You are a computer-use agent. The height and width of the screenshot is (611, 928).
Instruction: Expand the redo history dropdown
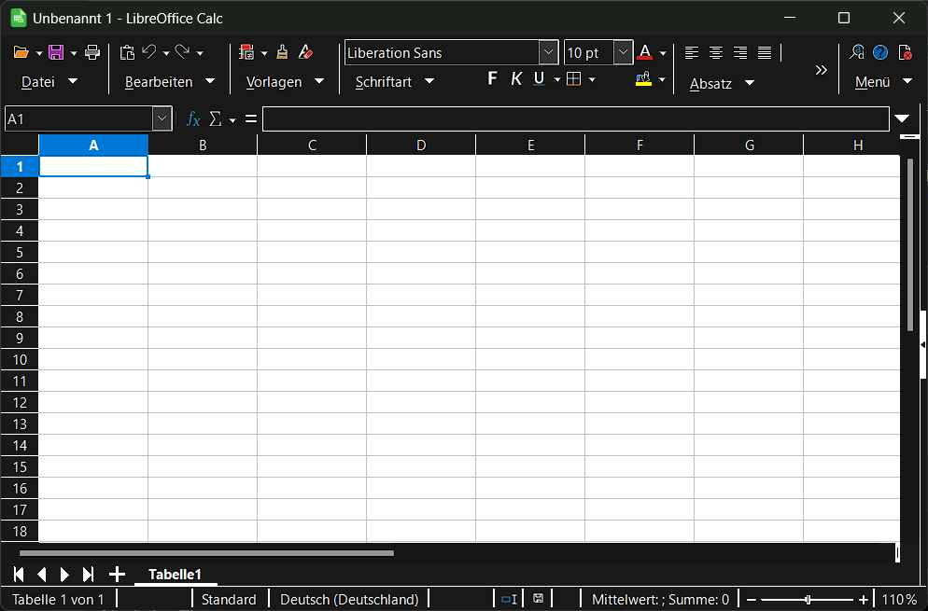pos(200,53)
